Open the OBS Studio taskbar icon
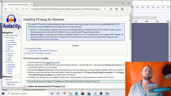The height and width of the screenshot is (96, 171). click(101, 93)
